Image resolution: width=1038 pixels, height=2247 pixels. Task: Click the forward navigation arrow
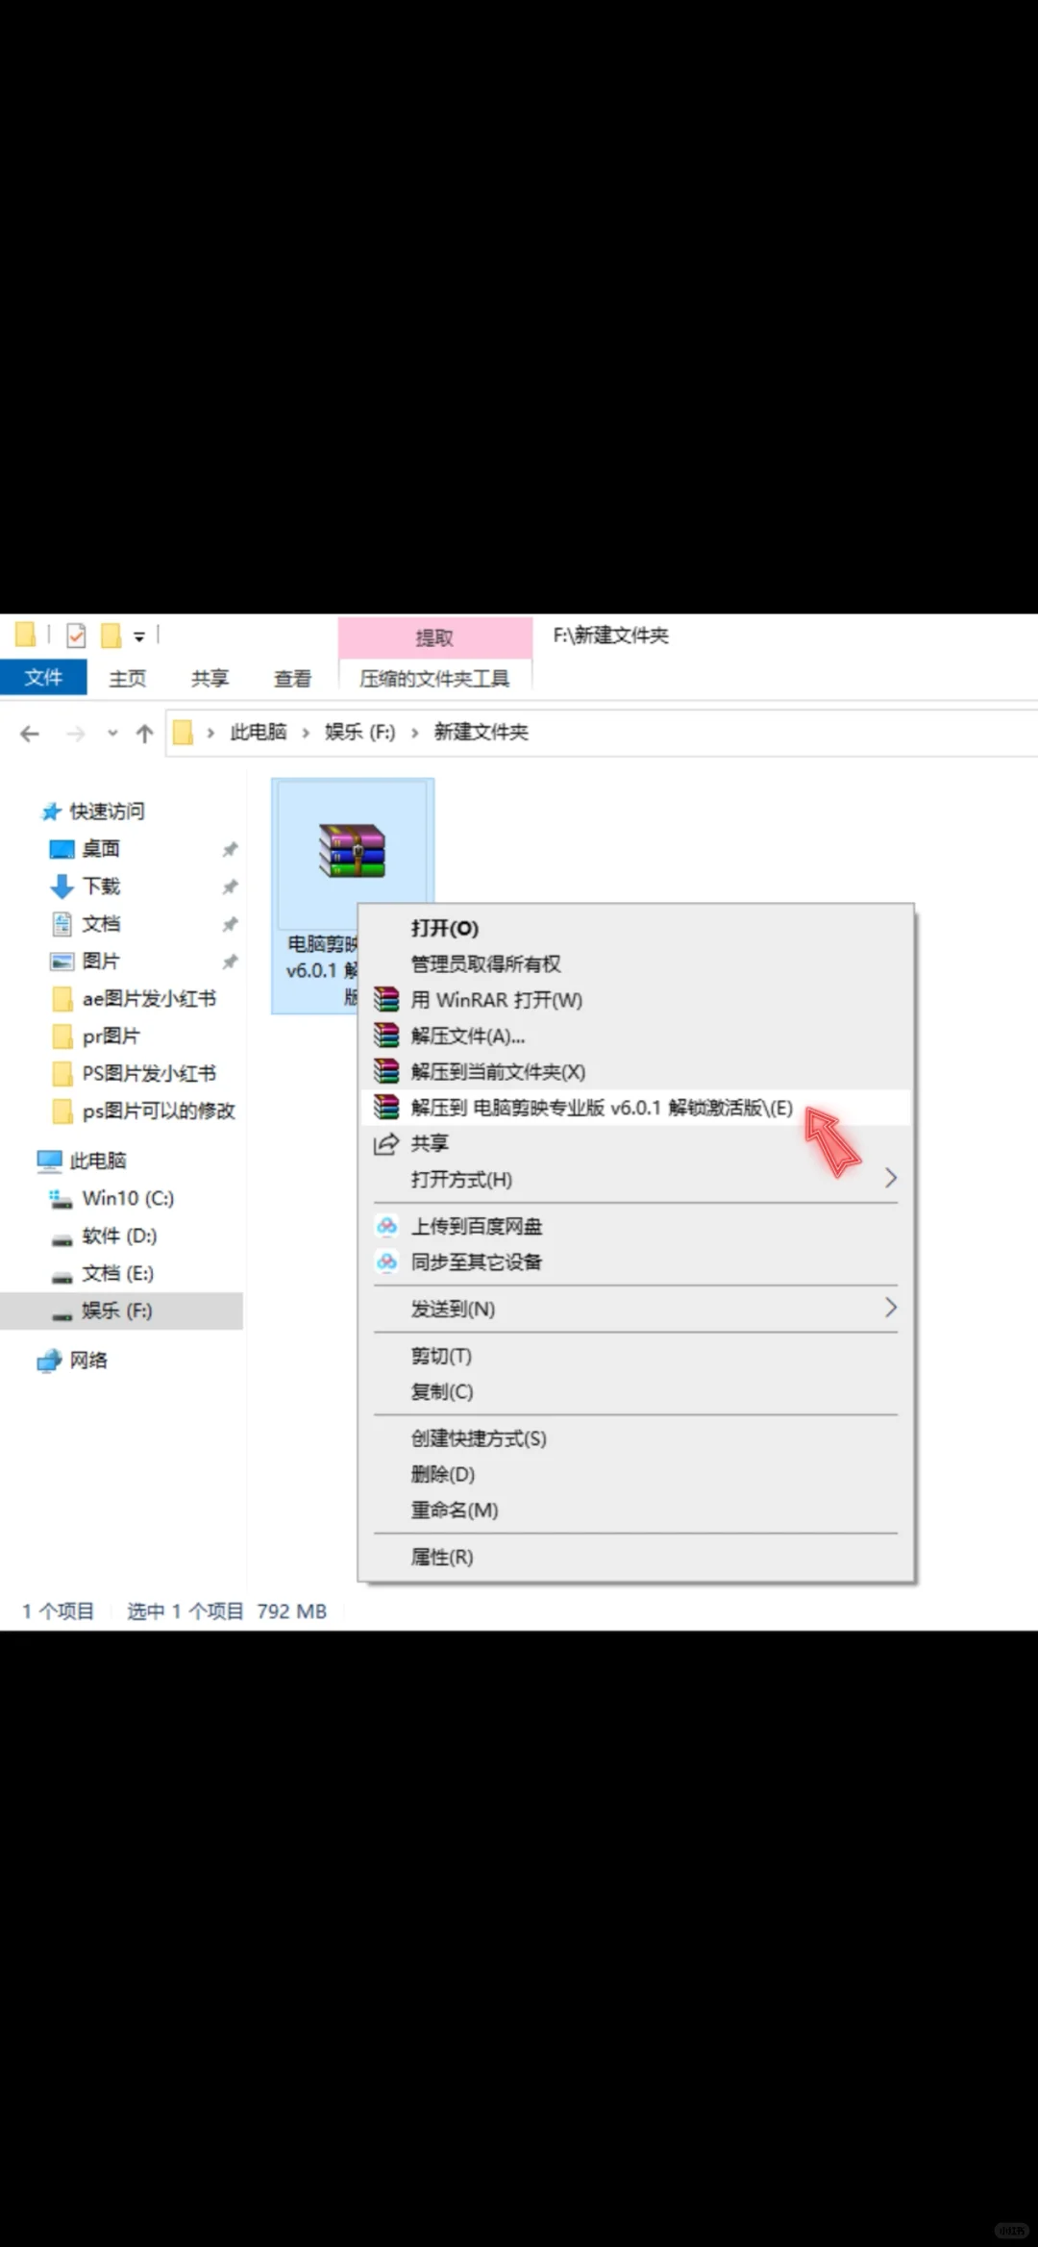click(75, 734)
